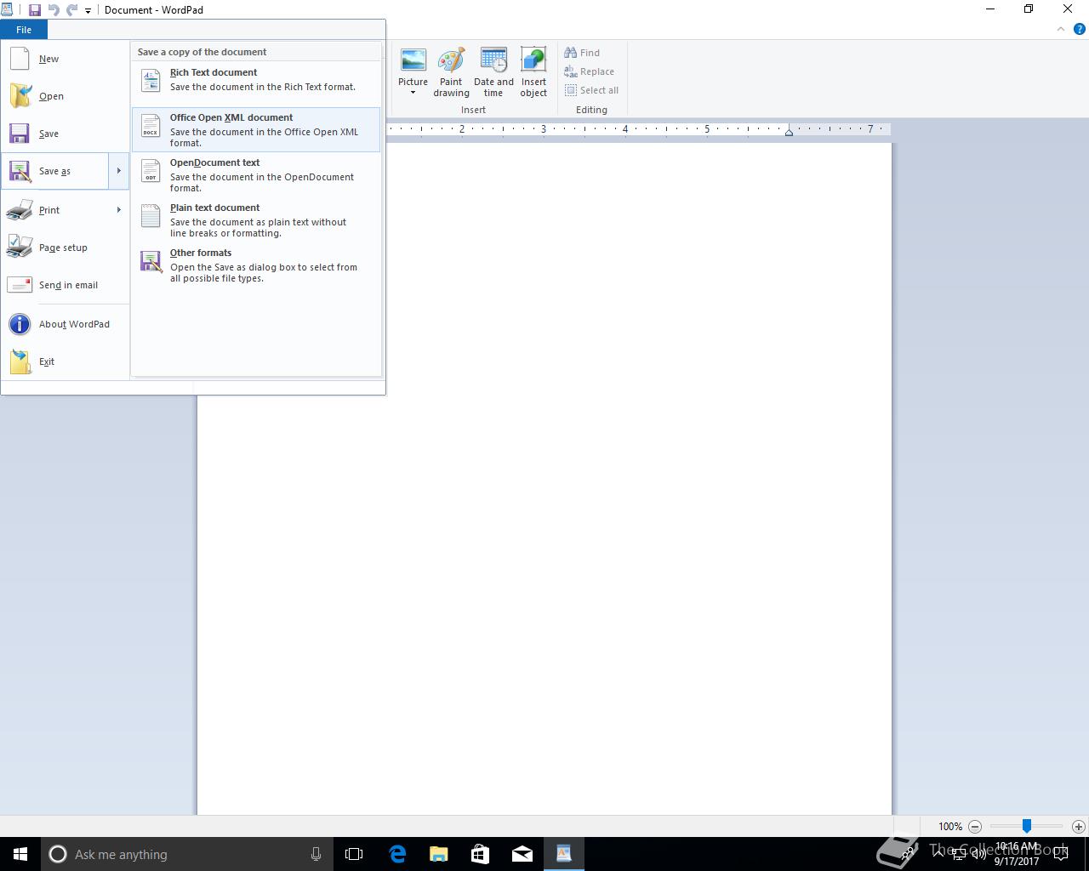Image resolution: width=1089 pixels, height=871 pixels.
Task: Launch Microsoft Edge from taskbar
Action: pos(397,854)
